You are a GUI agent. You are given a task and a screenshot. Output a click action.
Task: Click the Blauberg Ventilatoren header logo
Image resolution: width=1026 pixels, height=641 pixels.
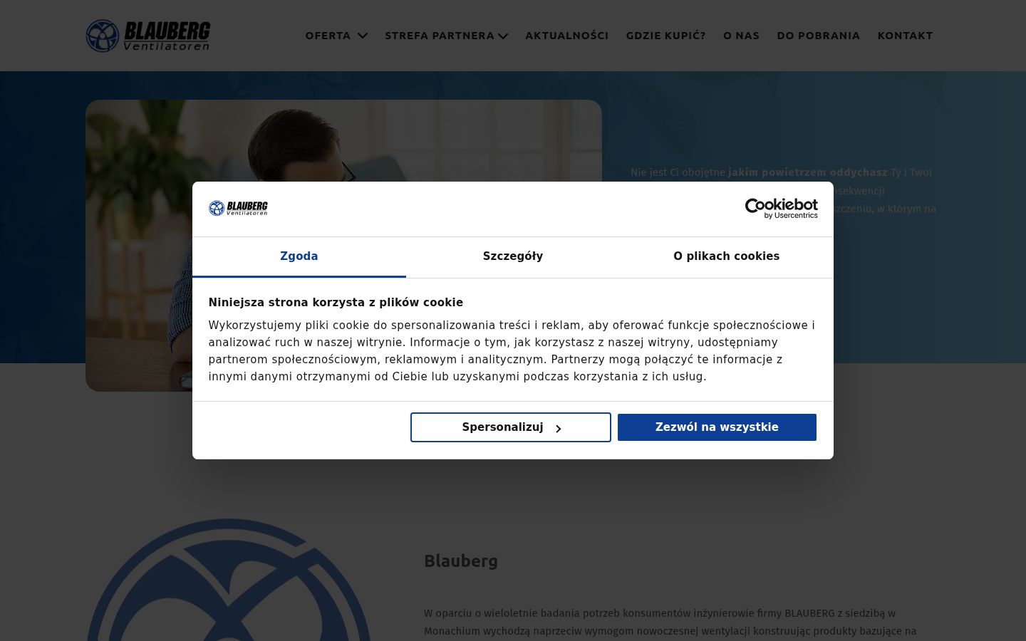pyautogui.click(x=148, y=36)
